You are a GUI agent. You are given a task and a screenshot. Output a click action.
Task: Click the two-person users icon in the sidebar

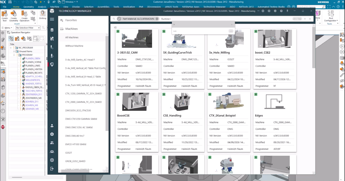[x=52, y=143]
